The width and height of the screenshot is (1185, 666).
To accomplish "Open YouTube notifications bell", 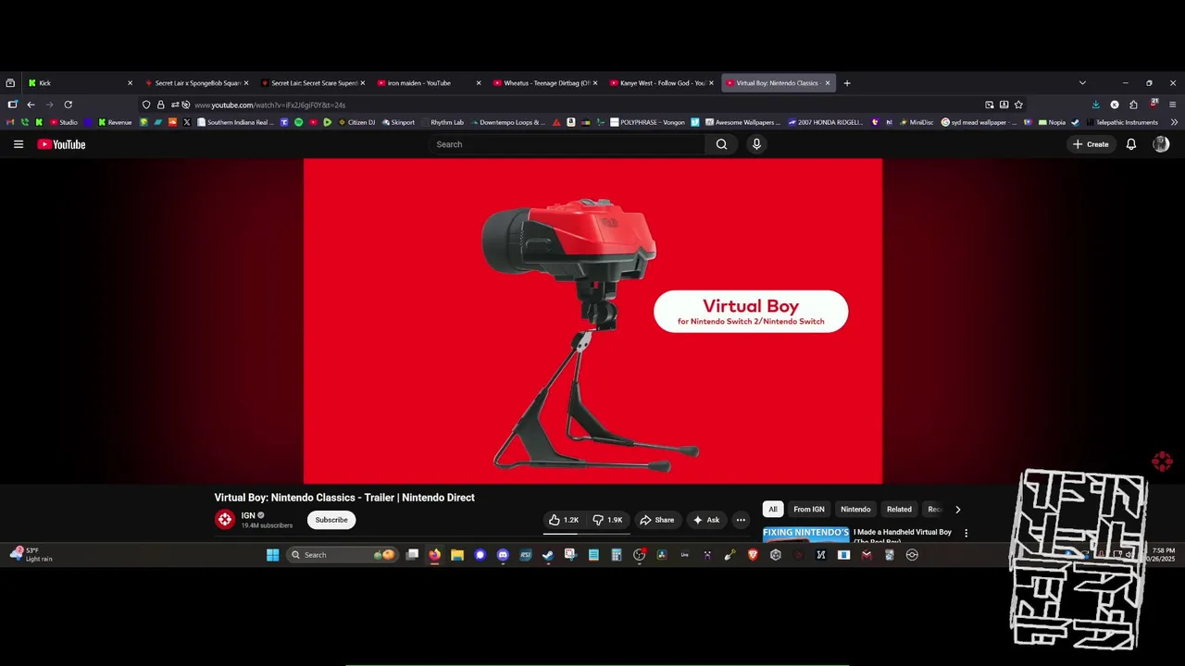I will point(1130,144).
